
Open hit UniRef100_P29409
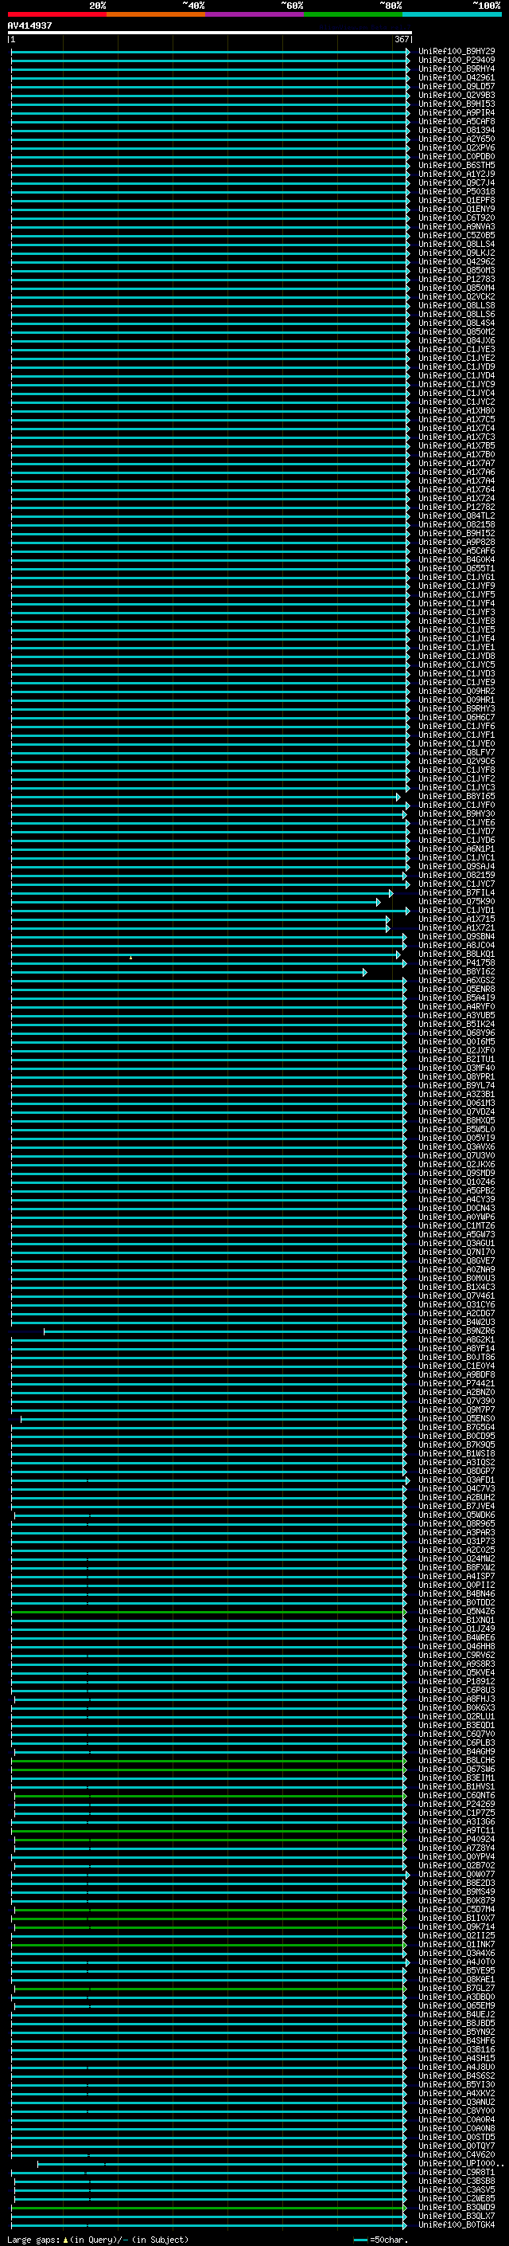(x=457, y=61)
